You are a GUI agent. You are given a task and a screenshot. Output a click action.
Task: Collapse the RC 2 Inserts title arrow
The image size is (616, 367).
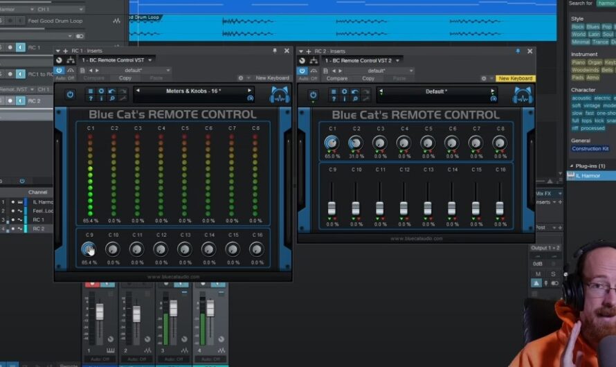click(x=301, y=51)
